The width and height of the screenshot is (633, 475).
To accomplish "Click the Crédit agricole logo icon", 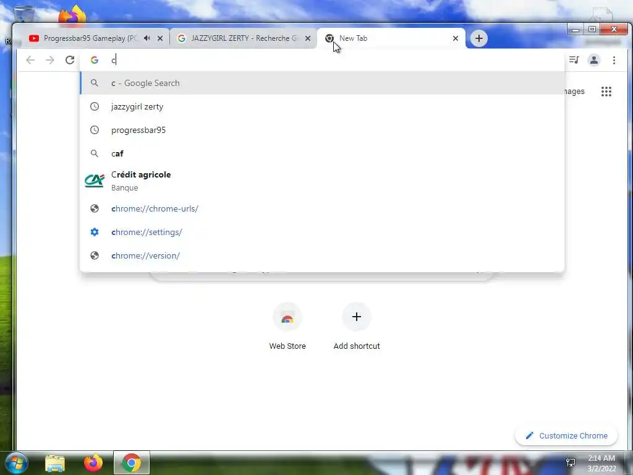I will point(95,181).
